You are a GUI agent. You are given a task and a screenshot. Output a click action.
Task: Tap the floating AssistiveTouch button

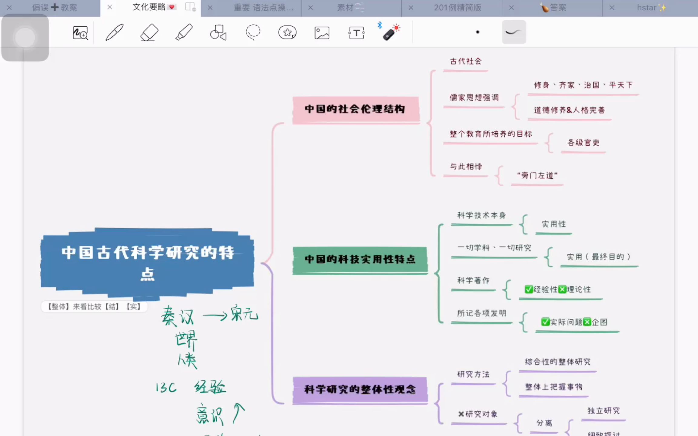pyautogui.click(x=25, y=38)
